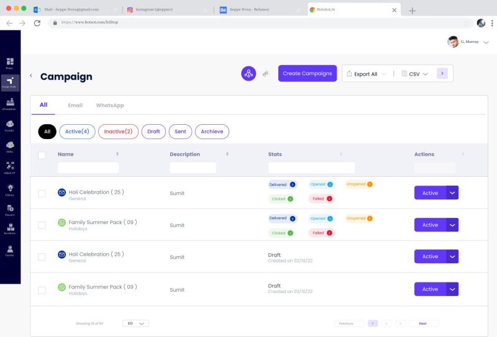Check the first Holi Celebration row checkbox
This screenshot has width=497, height=337.
point(42,194)
